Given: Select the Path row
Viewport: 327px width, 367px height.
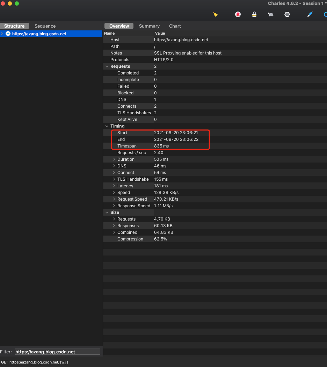Looking at the screenshot, I should click(x=215, y=46).
